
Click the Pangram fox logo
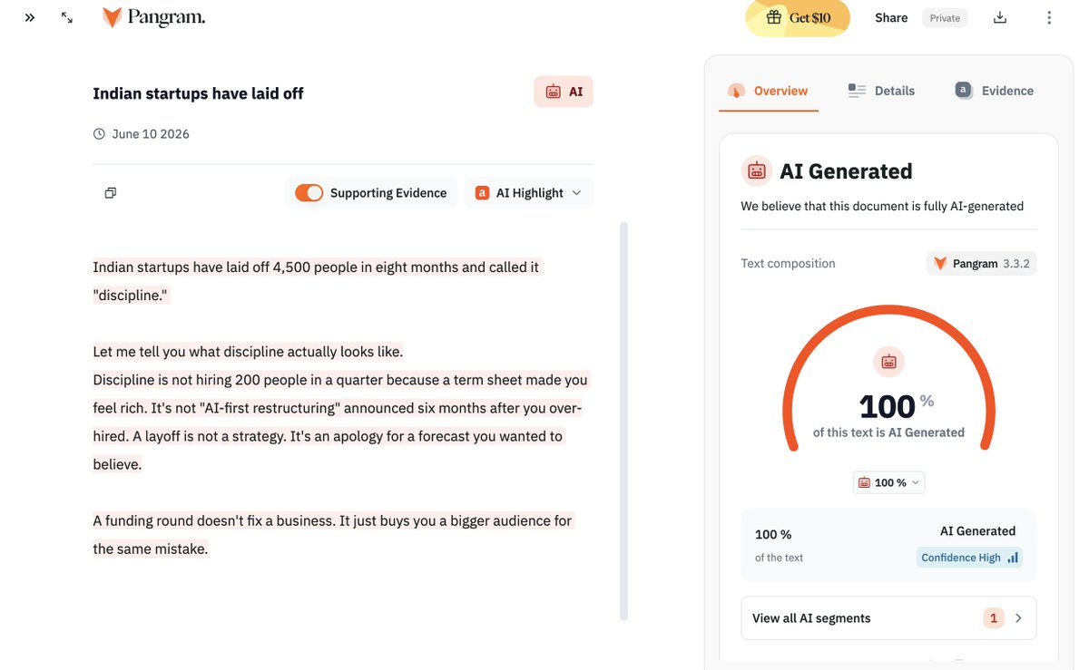pyautogui.click(x=113, y=17)
